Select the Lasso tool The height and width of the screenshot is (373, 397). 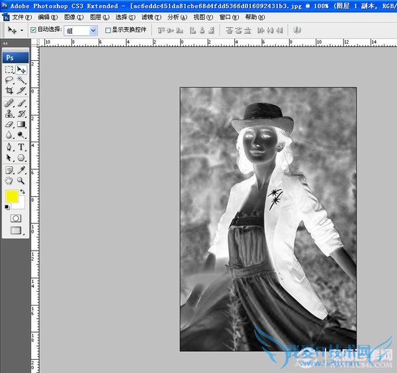tap(9, 80)
